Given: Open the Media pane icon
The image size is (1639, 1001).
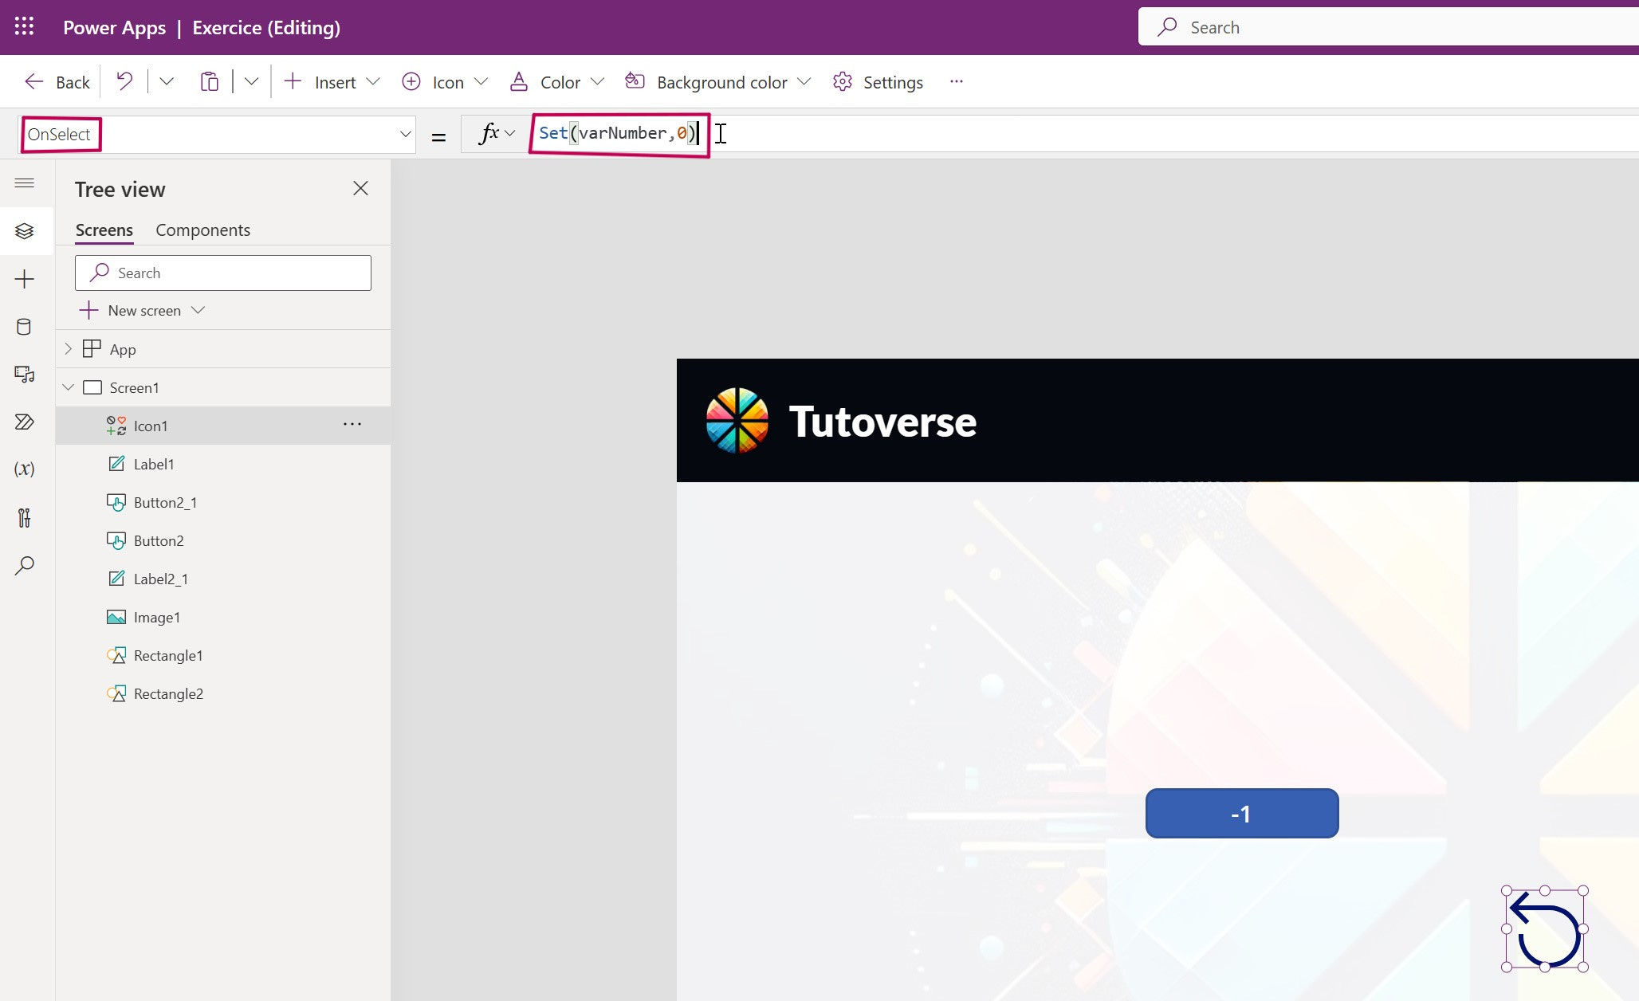Looking at the screenshot, I should pos(24,374).
